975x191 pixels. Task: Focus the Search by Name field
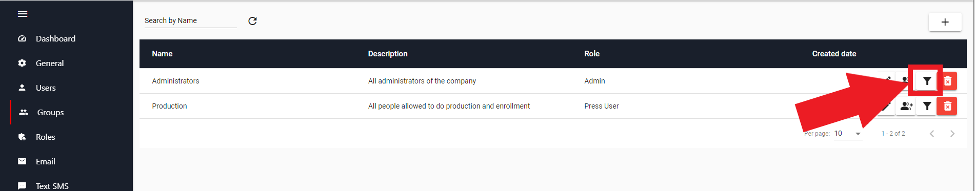191,21
